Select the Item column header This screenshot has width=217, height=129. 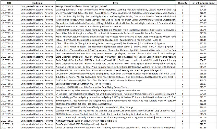coord(116,3)
